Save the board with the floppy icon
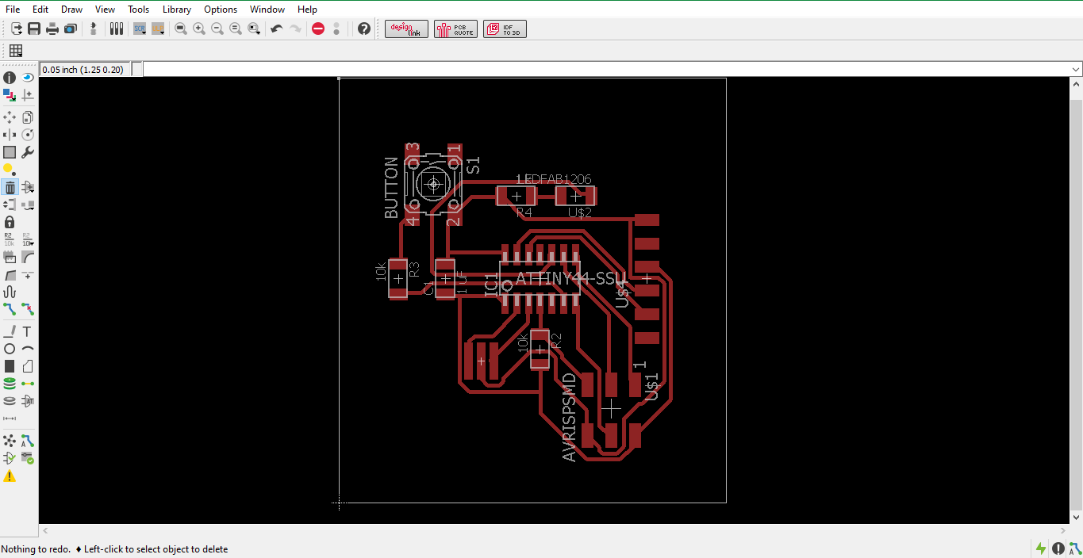This screenshot has height=558, width=1083. [x=34, y=29]
